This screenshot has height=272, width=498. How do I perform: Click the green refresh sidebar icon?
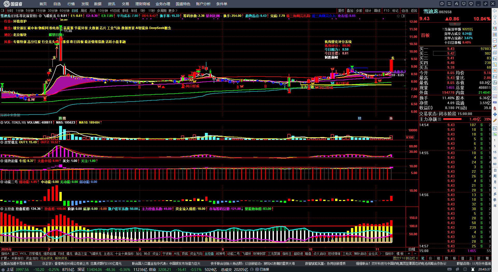[x=495, y=134]
